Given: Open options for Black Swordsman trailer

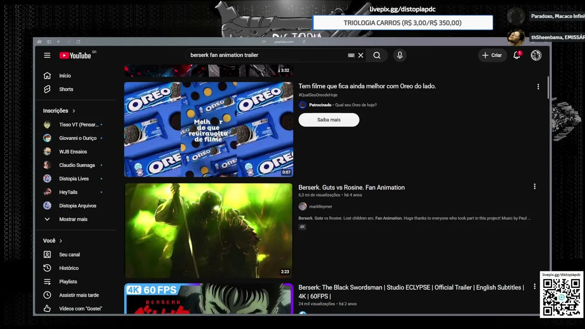Looking at the screenshot, I should (x=534, y=287).
